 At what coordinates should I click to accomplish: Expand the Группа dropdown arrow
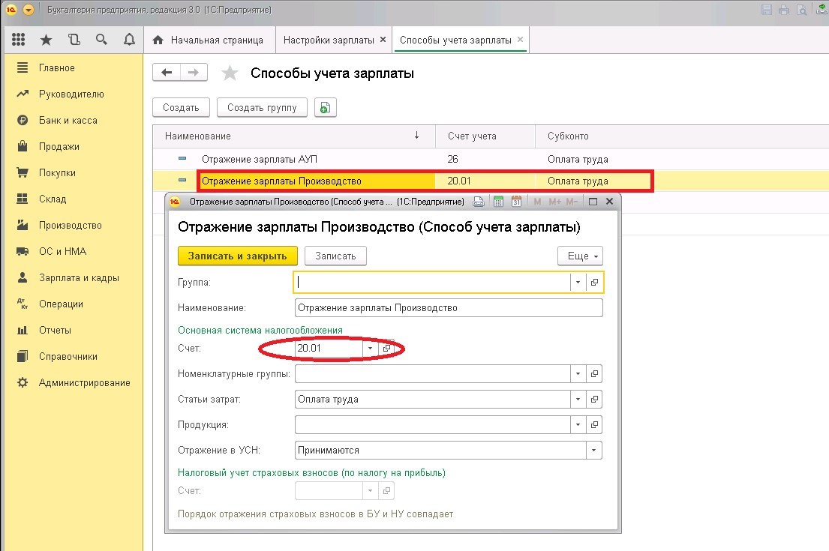click(x=578, y=282)
